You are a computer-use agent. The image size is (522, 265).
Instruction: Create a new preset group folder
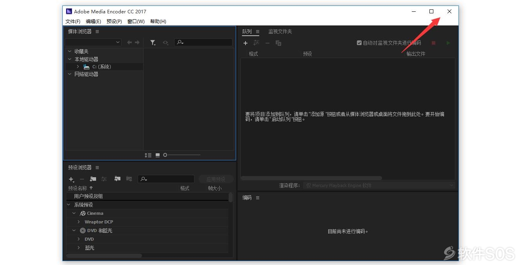click(x=93, y=179)
